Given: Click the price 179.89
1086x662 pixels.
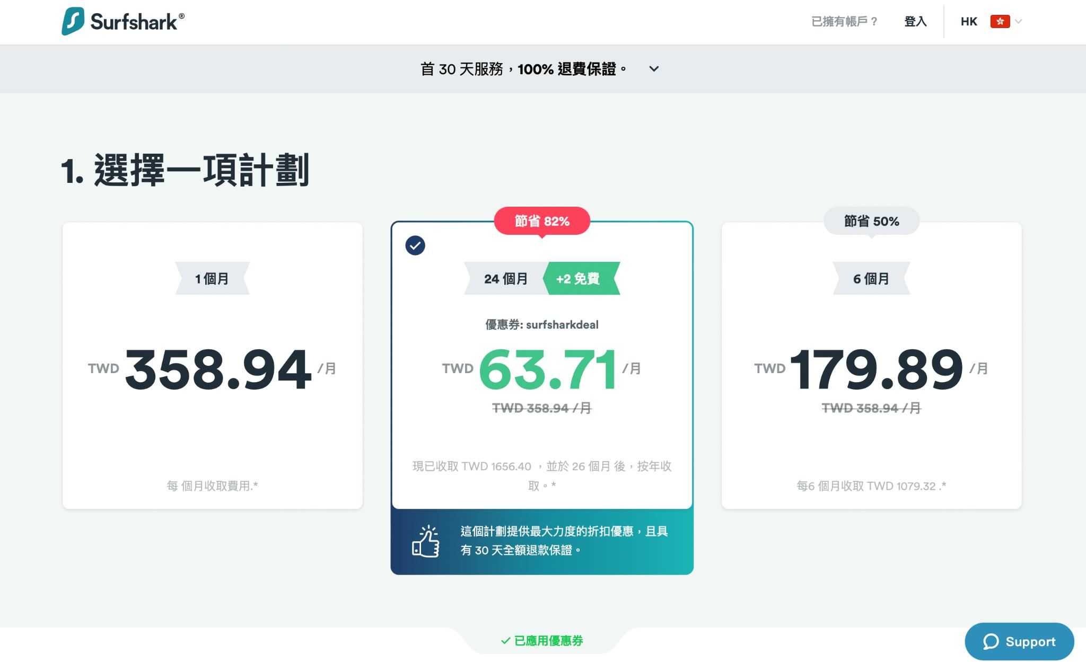Looking at the screenshot, I should [x=877, y=369].
